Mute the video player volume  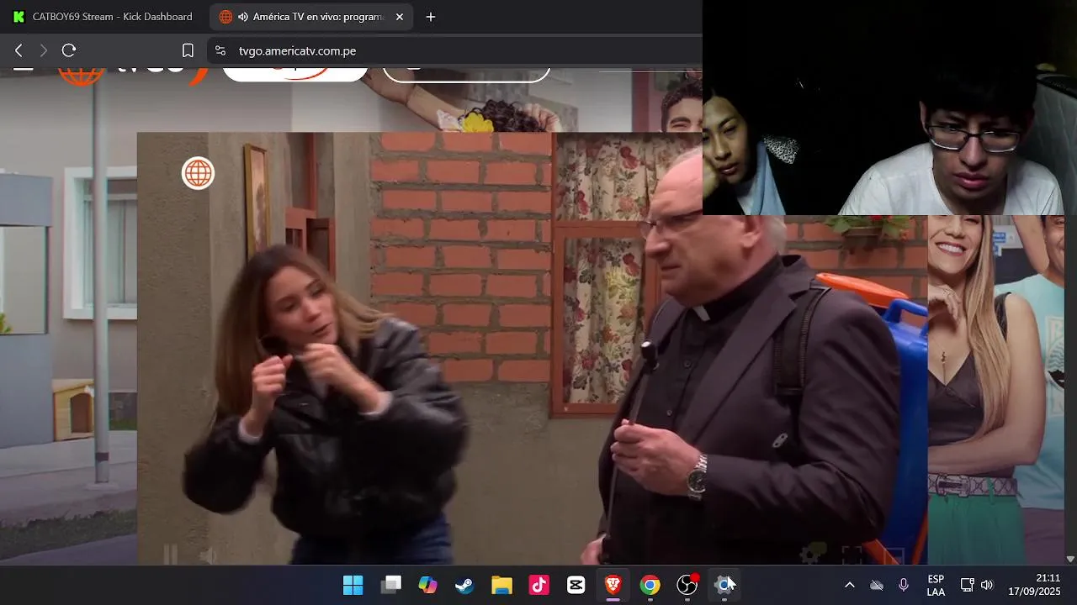coord(208,555)
